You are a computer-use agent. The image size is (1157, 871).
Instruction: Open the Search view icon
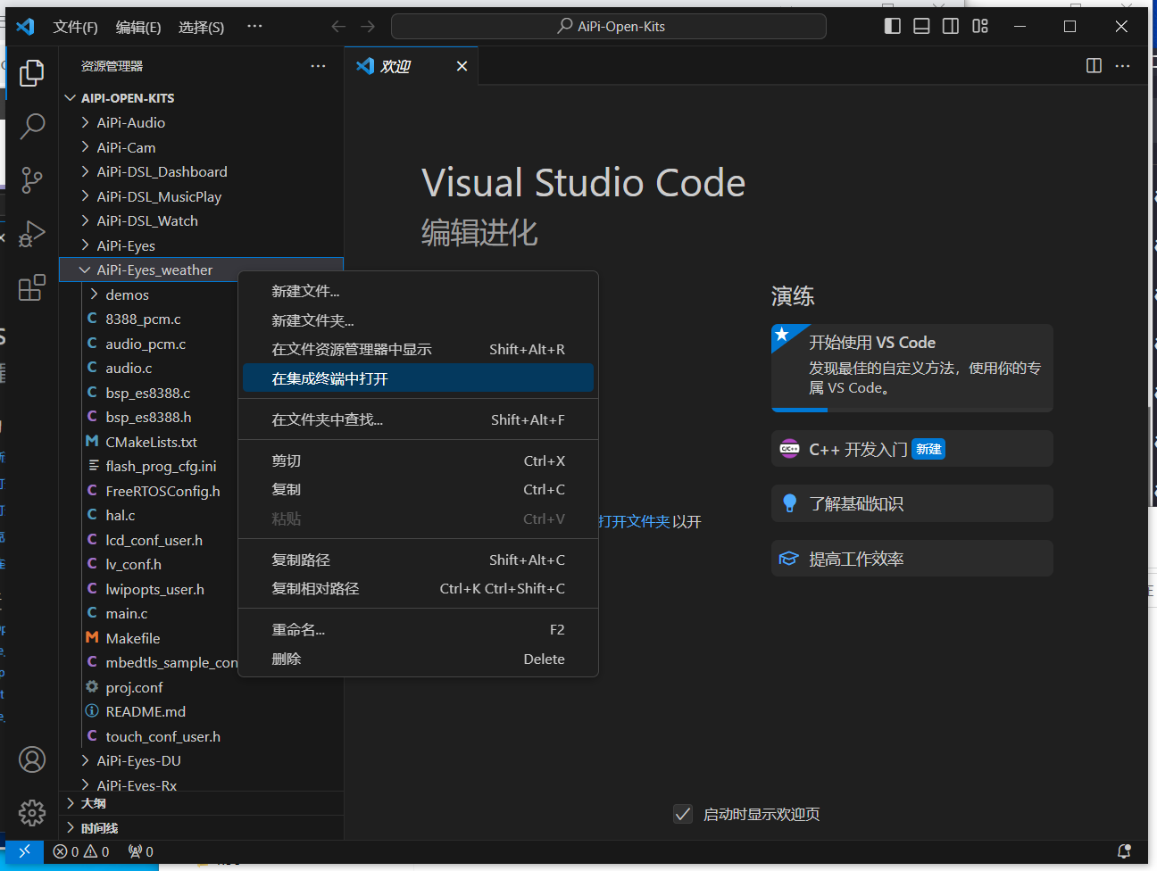point(32,126)
